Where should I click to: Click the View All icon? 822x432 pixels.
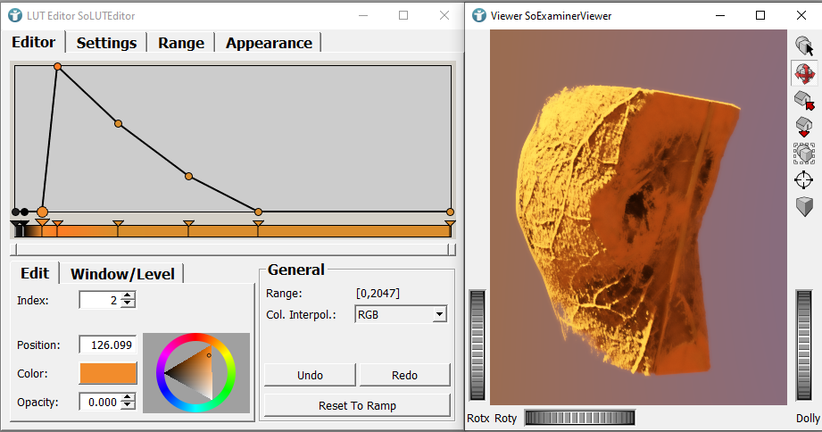(803, 154)
